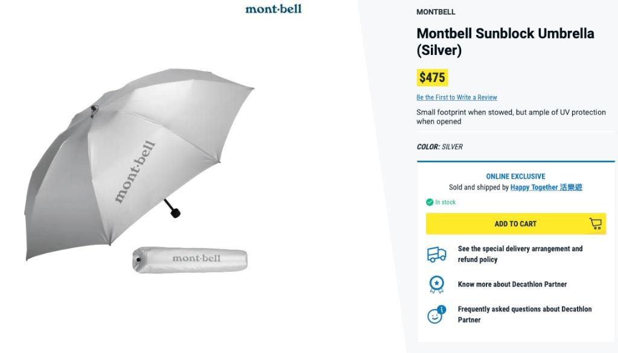Click the $475 price tag
The image size is (618, 353).
tap(432, 78)
